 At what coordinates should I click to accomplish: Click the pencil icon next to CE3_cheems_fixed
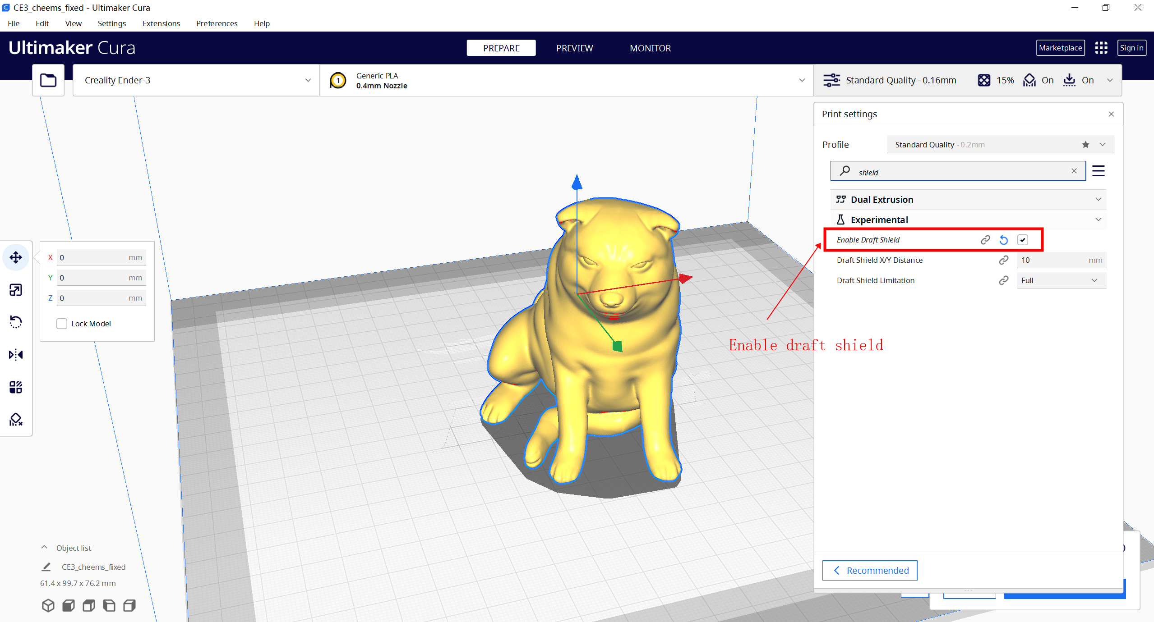[46, 567]
